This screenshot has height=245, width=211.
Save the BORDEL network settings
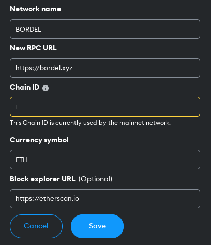[x=97, y=226]
